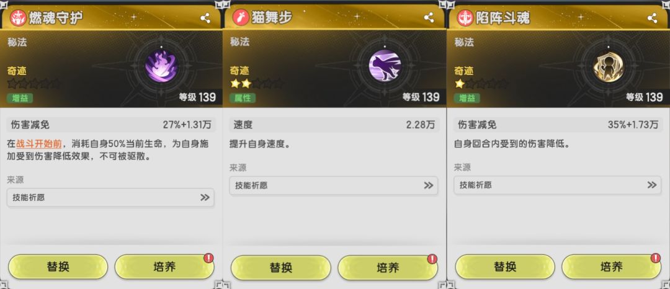The height and width of the screenshot is (289, 670).
Task: Click 替换 button on 陷阵斗魂 card
Action: 505,267
